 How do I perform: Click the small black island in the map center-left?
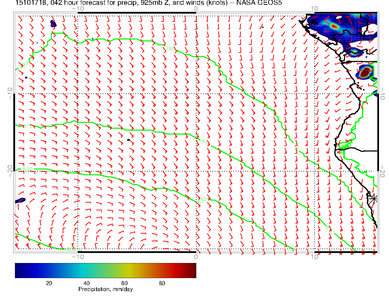pyautogui.click(x=128, y=140)
